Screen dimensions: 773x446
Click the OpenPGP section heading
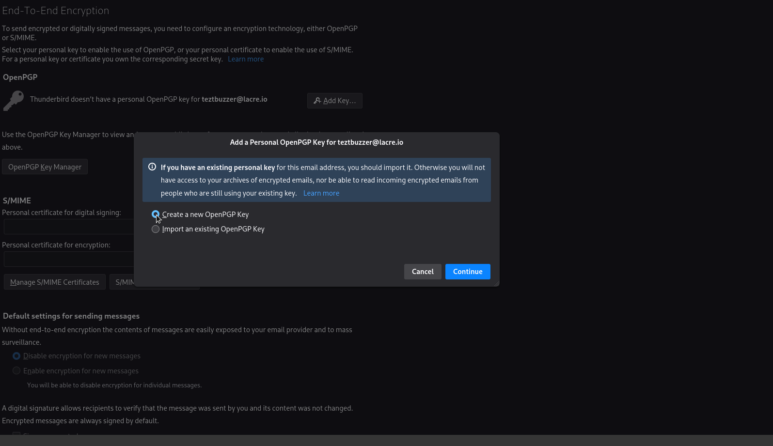pyautogui.click(x=20, y=77)
